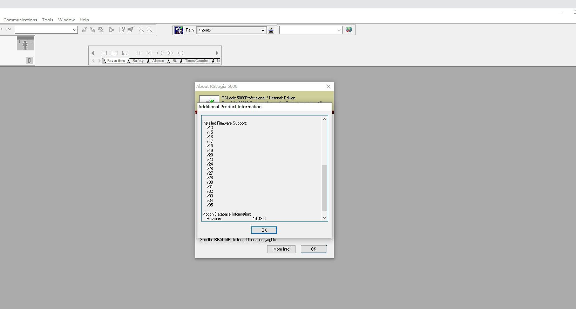Click the v35 firmware entry

(210, 205)
